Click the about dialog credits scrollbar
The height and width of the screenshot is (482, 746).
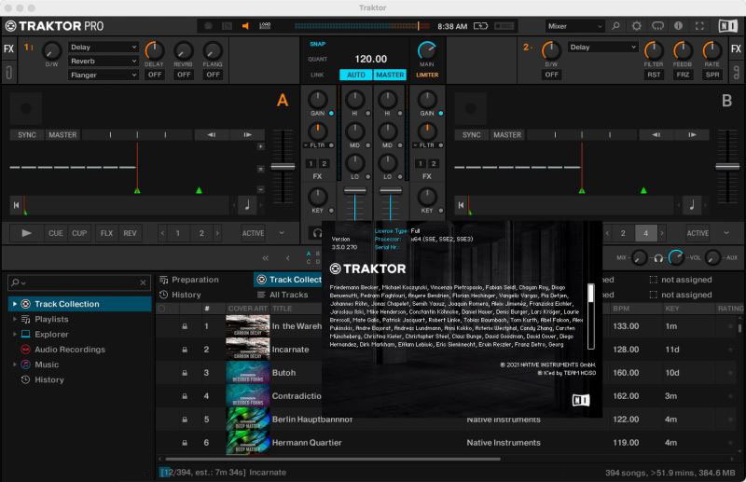[590, 316]
